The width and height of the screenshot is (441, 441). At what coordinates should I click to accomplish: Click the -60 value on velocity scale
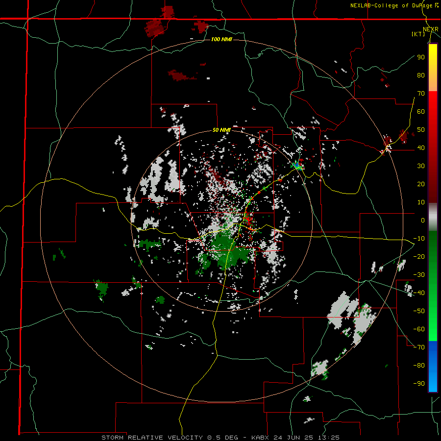click(x=419, y=329)
